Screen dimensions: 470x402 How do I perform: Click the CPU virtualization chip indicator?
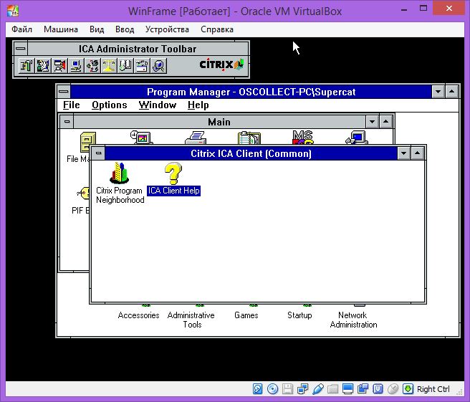(378, 389)
